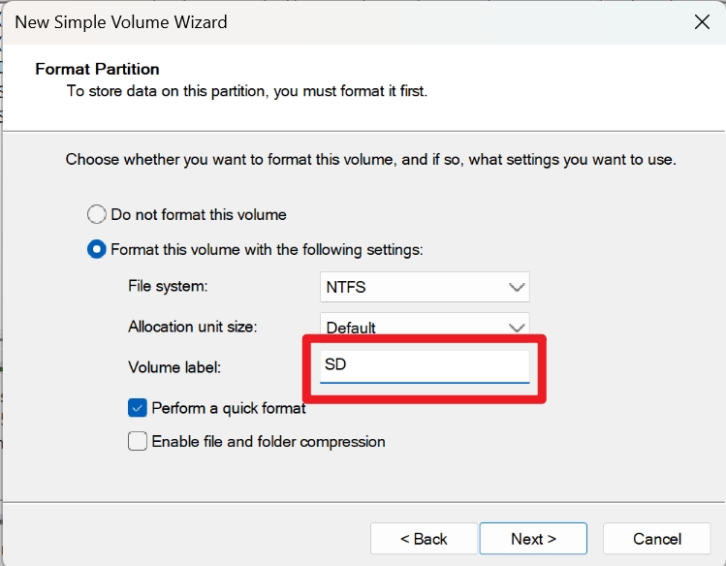The width and height of the screenshot is (726, 566).
Task: Click the chevron arrow beside NTFS
Action: pyautogui.click(x=516, y=287)
